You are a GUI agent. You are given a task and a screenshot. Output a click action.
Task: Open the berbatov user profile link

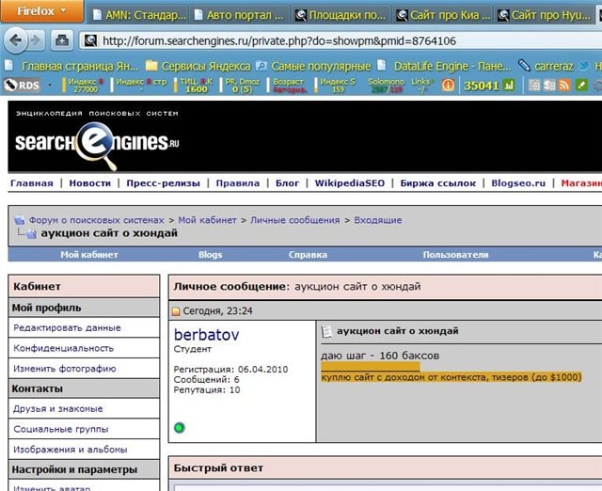(x=207, y=335)
